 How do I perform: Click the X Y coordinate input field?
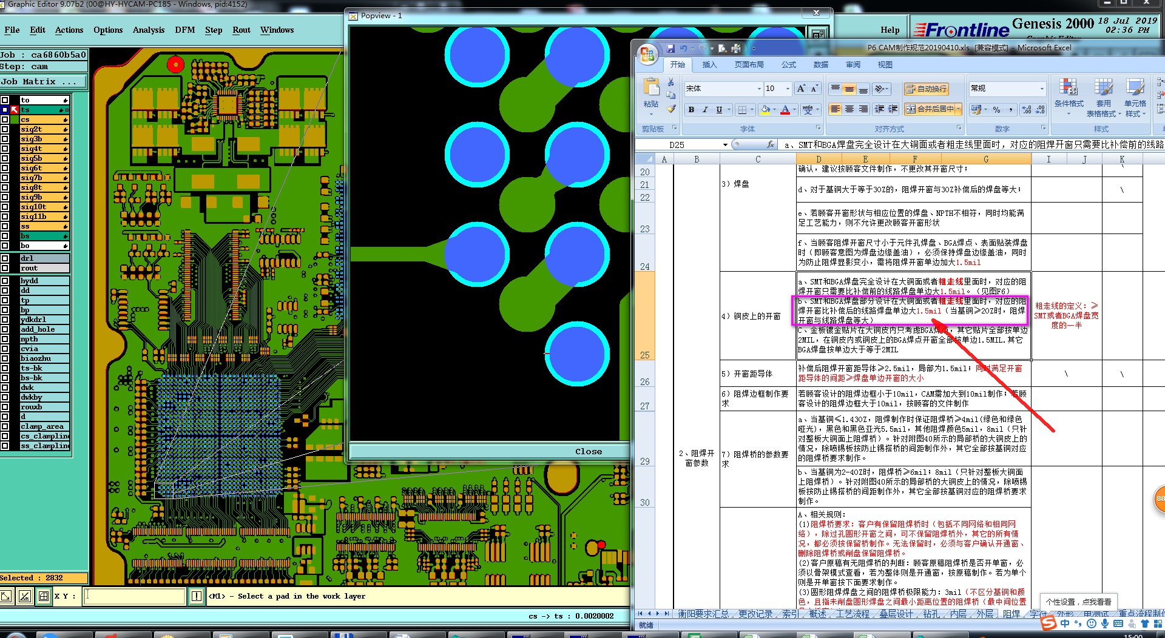[133, 596]
